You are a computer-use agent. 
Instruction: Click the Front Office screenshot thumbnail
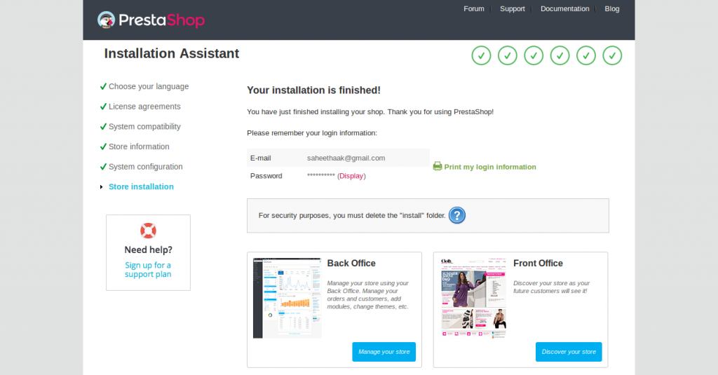473,298
